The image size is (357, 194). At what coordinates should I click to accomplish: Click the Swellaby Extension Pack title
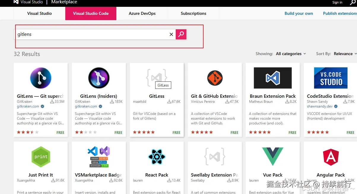214,175
